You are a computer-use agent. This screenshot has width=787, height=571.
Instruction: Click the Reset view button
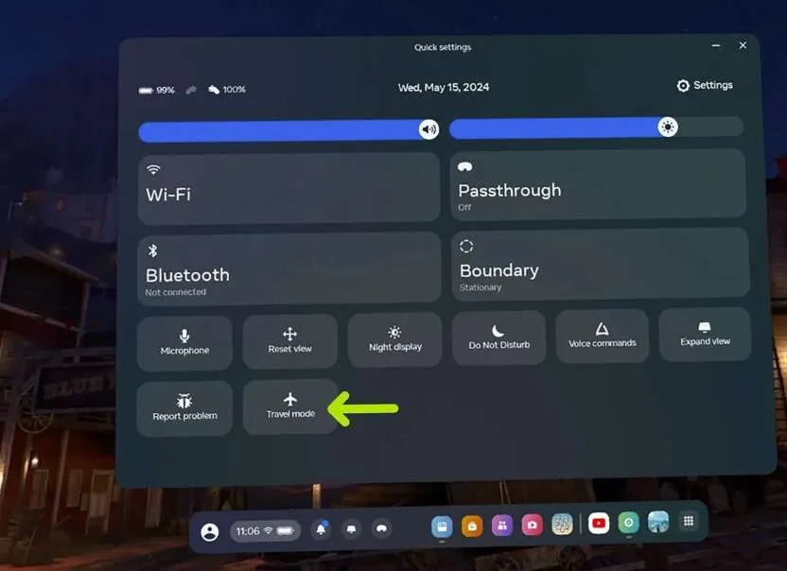click(x=289, y=341)
